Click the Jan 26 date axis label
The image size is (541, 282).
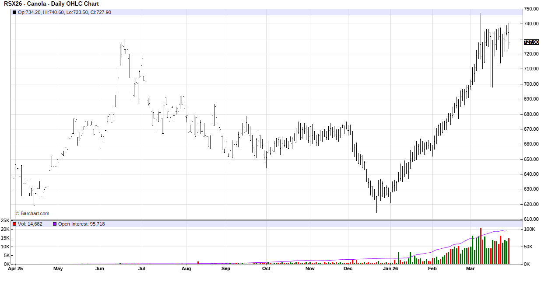[x=390, y=269]
